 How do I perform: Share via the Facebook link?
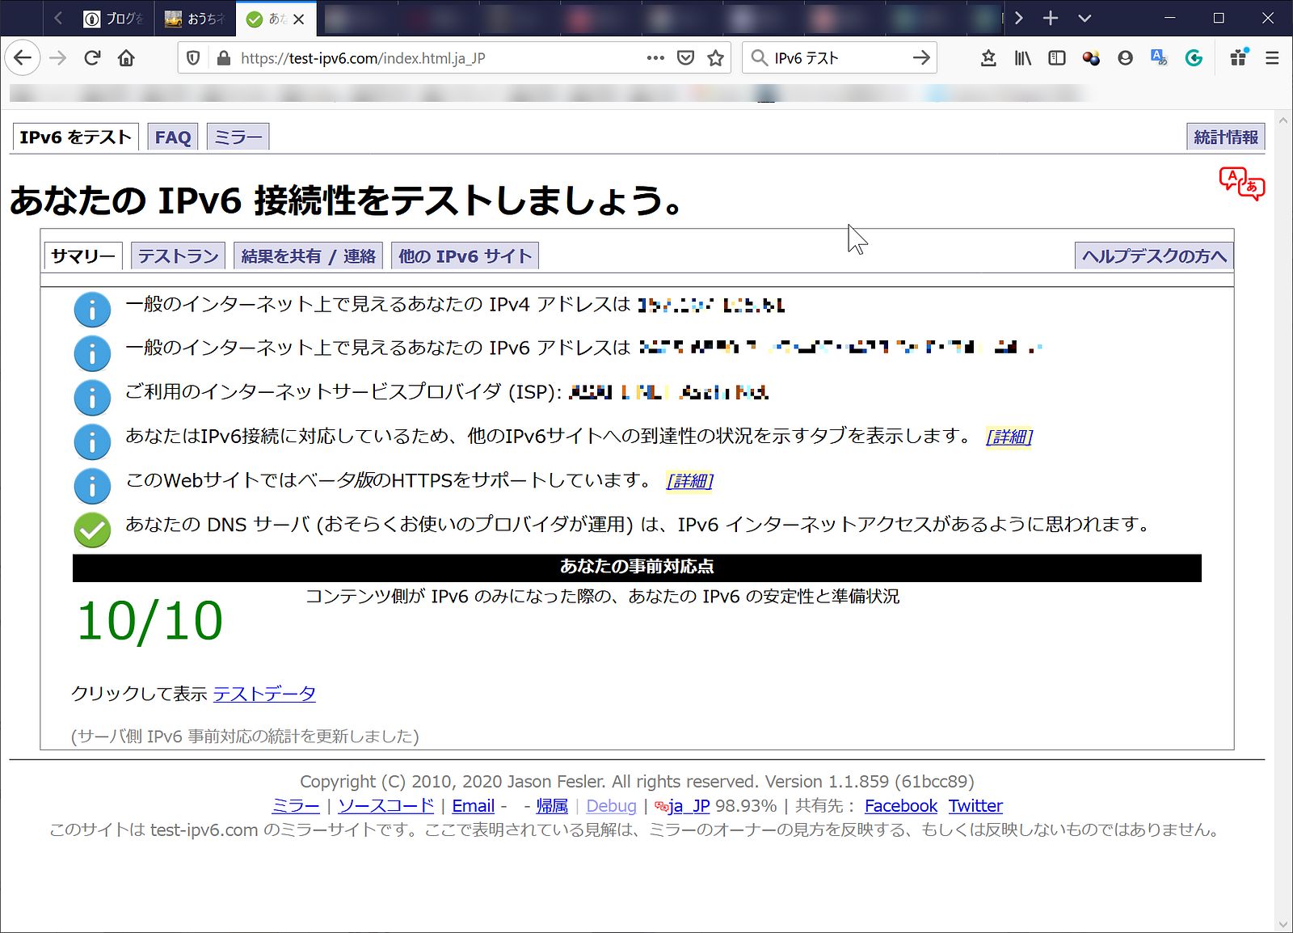(x=901, y=806)
